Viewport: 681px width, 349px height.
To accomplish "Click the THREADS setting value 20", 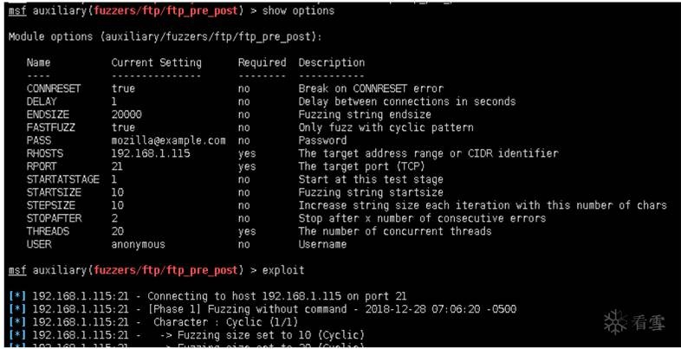I will [117, 231].
